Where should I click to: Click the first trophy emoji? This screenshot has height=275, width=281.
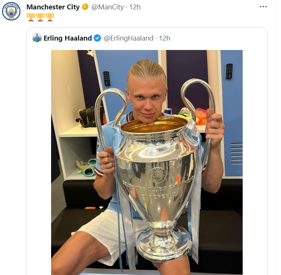(30, 17)
